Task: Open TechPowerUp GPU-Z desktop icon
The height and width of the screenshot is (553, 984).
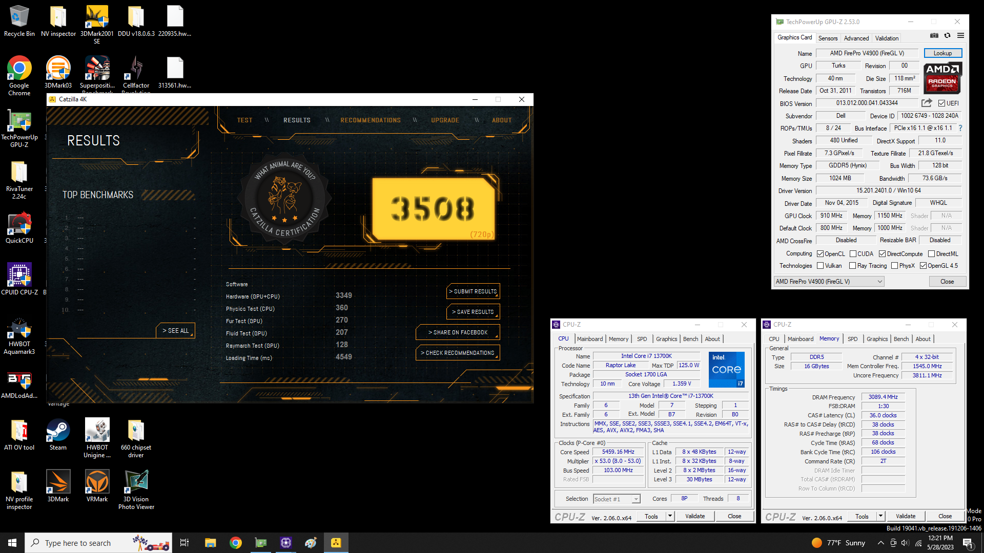Action: (x=19, y=127)
